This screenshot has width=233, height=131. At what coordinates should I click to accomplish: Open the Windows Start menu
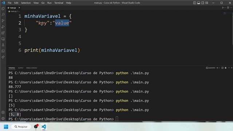point(6,127)
